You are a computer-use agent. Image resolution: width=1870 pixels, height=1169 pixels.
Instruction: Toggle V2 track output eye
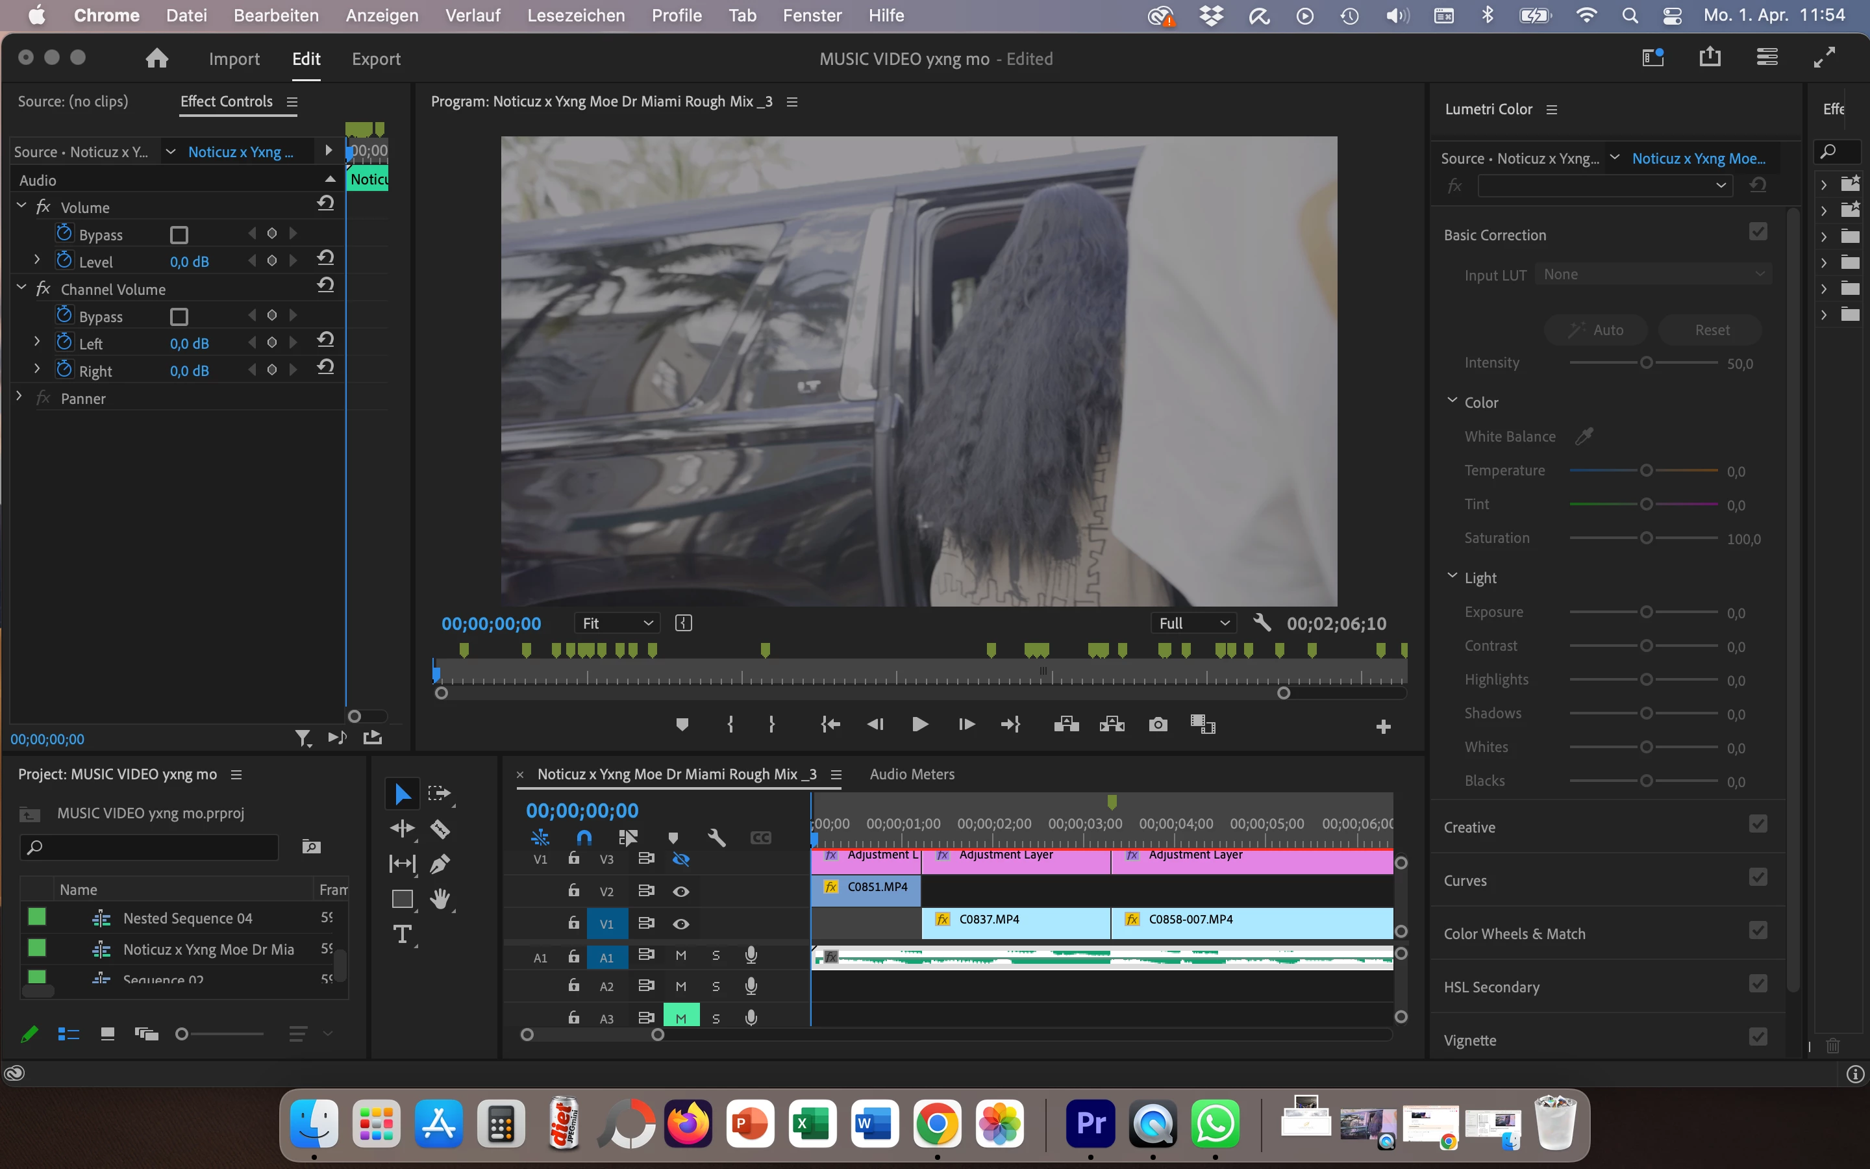(x=680, y=892)
